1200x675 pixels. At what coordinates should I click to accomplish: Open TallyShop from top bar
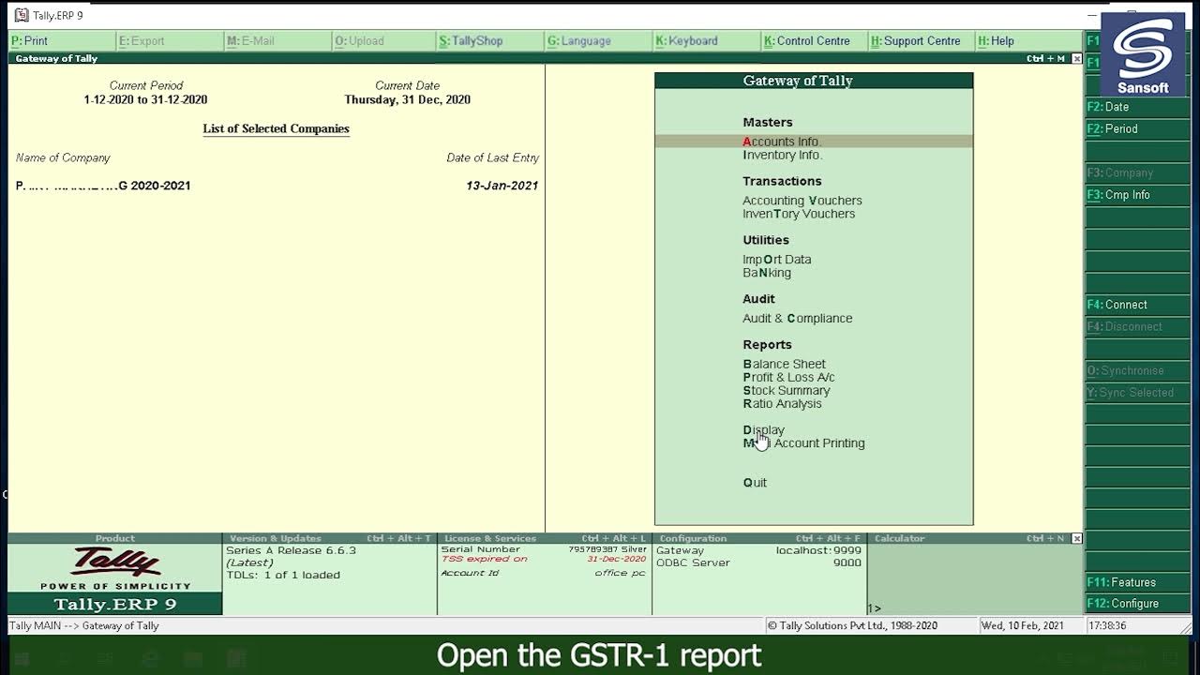[490, 41]
